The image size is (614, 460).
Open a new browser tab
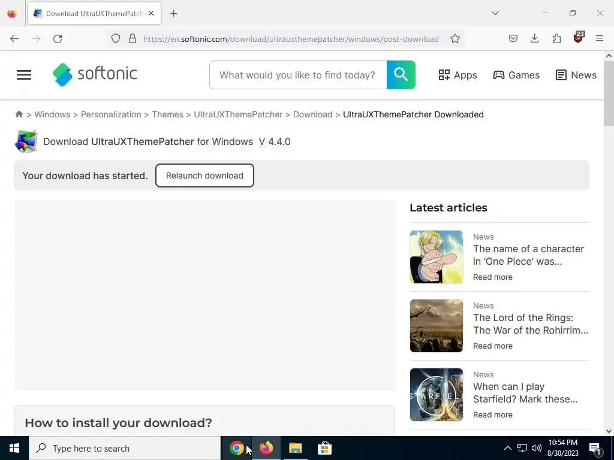(174, 14)
